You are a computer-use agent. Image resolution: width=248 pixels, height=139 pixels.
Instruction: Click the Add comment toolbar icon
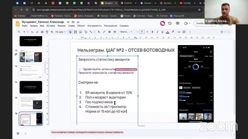pos(184,32)
